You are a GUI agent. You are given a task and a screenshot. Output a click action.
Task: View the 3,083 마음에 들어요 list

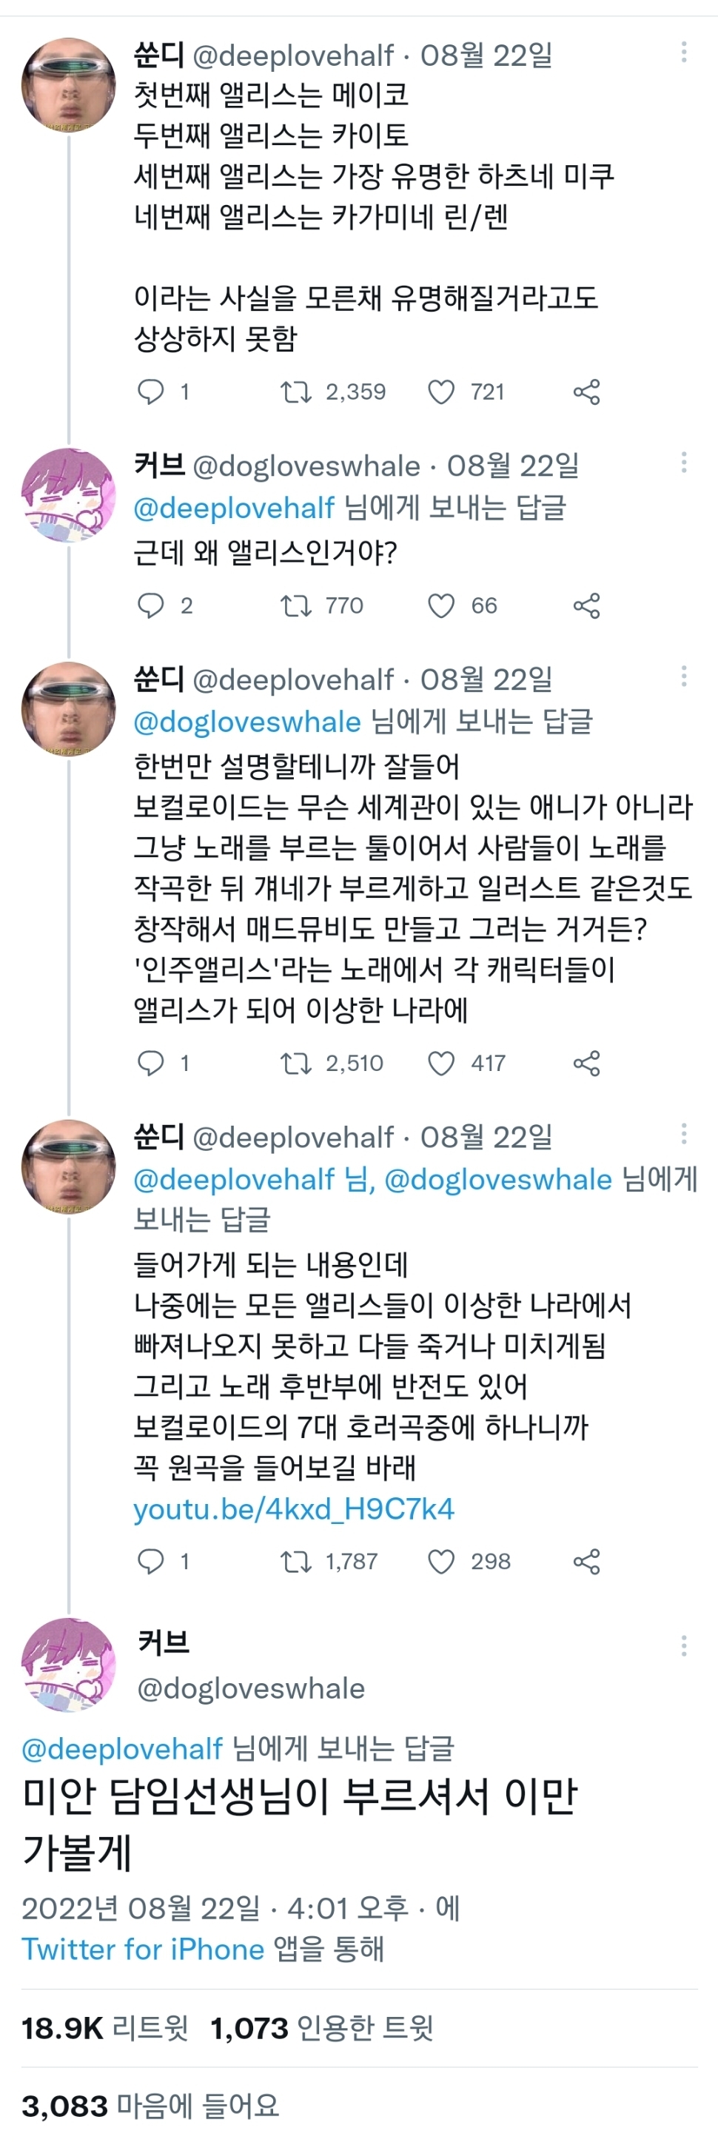pos(150,2106)
